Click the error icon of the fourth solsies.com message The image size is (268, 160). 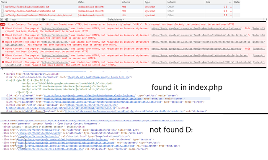[x=3, y=48]
